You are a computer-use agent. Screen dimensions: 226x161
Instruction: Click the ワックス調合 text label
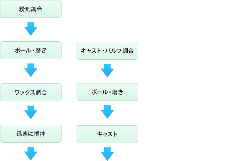(x=31, y=93)
